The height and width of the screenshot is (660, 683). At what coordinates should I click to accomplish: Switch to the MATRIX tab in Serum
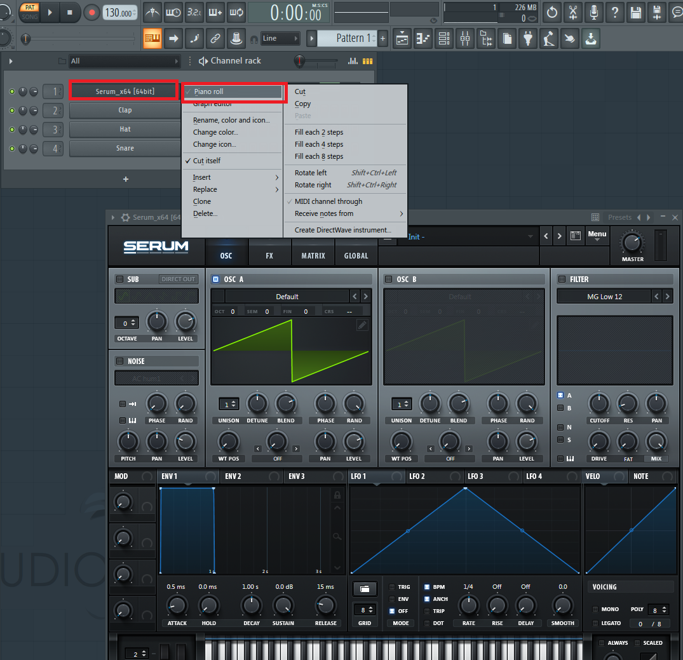tap(313, 256)
